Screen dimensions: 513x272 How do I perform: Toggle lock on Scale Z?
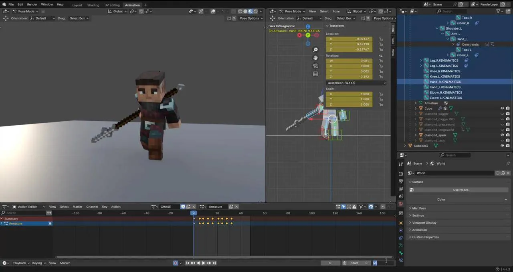pyautogui.click(x=381, y=104)
